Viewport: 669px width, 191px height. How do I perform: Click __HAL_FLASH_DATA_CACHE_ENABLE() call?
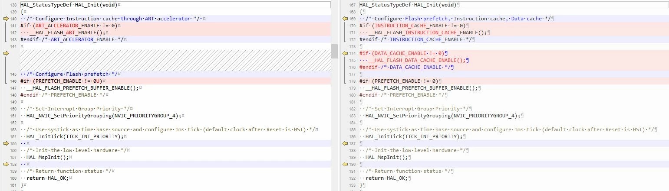coord(417,60)
